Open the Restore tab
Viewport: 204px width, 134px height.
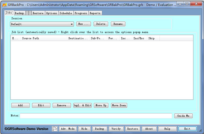[38, 13]
